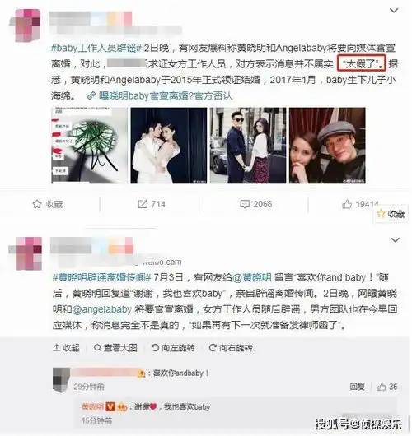Image resolution: width=412 pixels, height=436 pixels.
Task: Open thumbnail of couple in white outfits
Action: tap(169, 146)
